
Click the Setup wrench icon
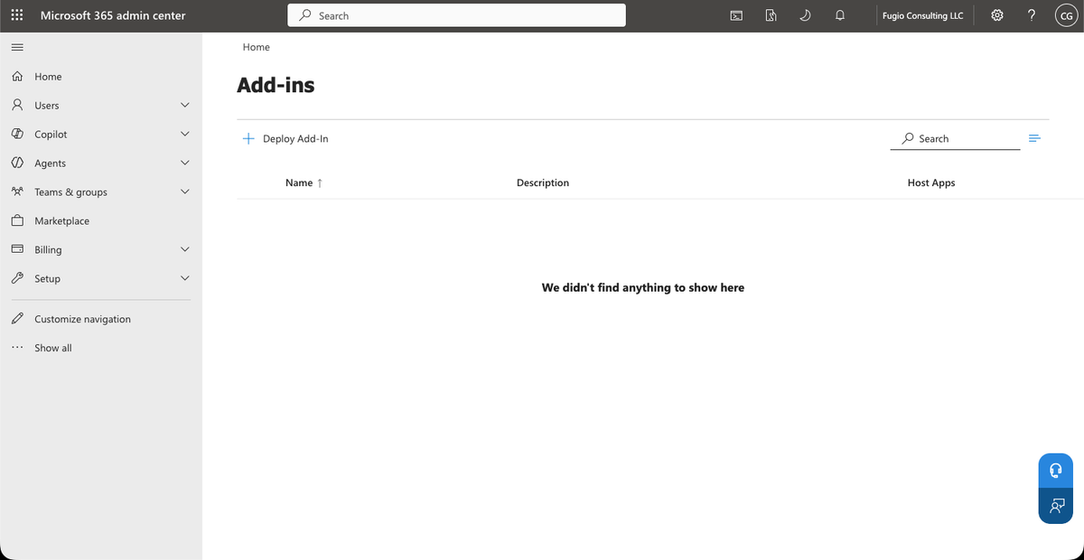coord(17,279)
